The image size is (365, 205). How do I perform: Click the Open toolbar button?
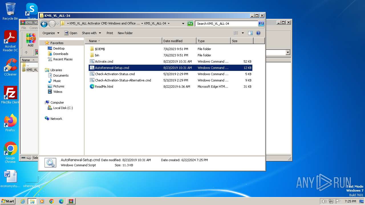pos(71,33)
